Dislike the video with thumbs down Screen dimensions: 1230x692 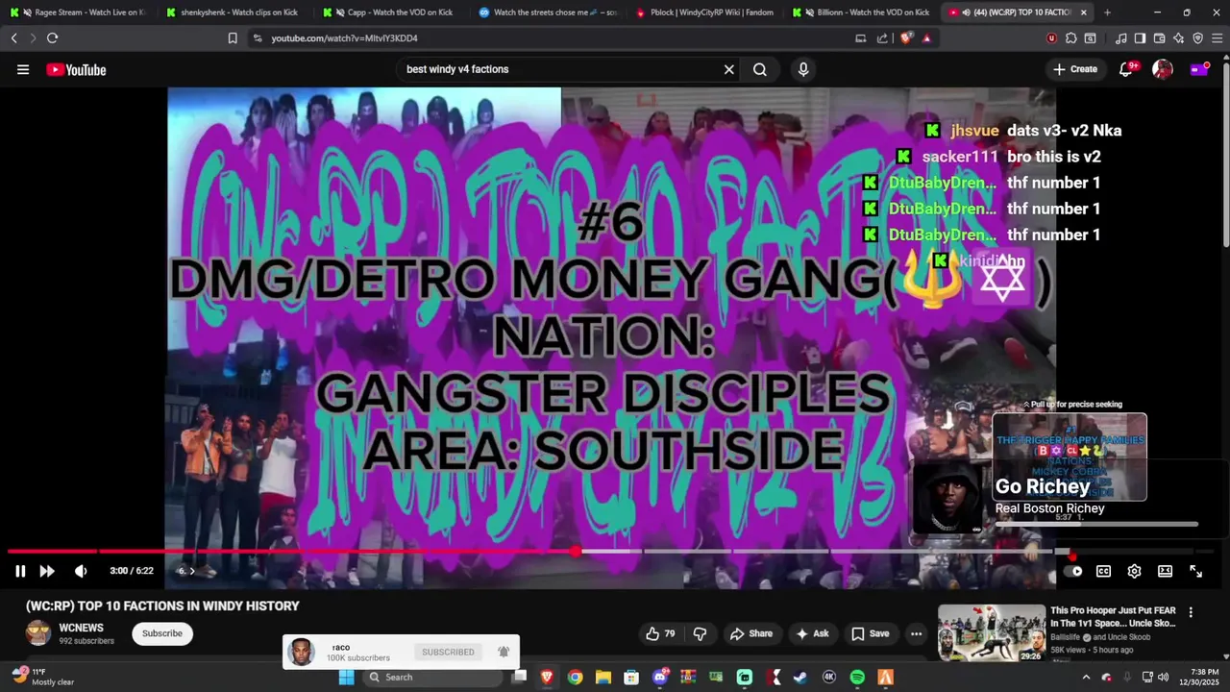click(x=700, y=633)
